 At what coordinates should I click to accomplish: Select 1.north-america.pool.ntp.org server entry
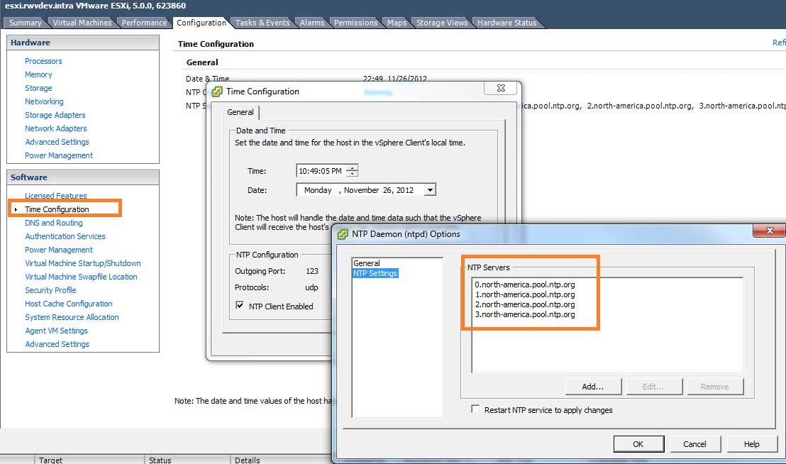(525, 294)
